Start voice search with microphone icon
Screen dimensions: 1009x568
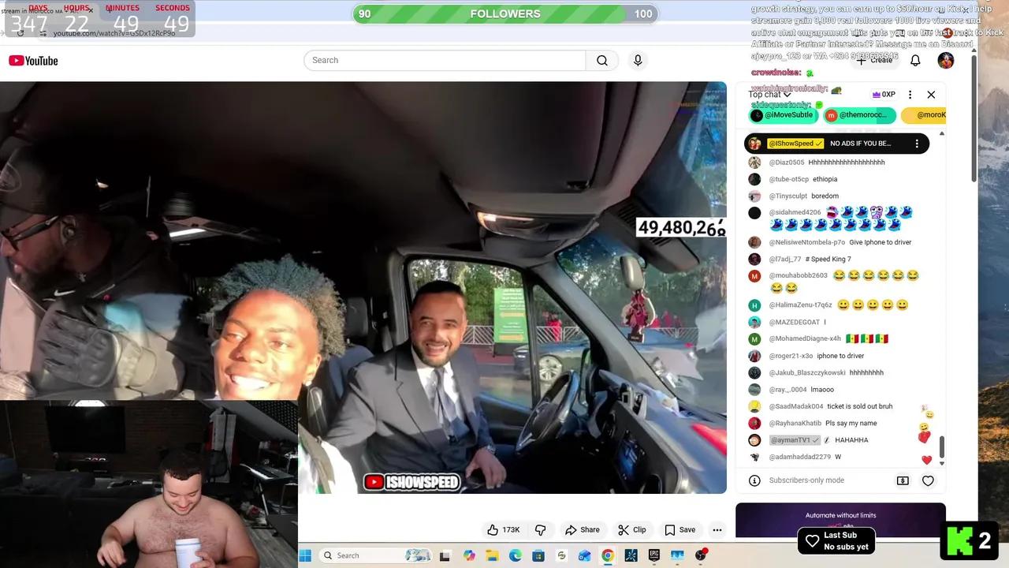coord(638,61)
